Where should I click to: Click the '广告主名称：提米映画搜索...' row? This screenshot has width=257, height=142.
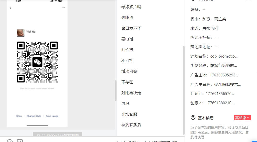[x=215, y=84]
